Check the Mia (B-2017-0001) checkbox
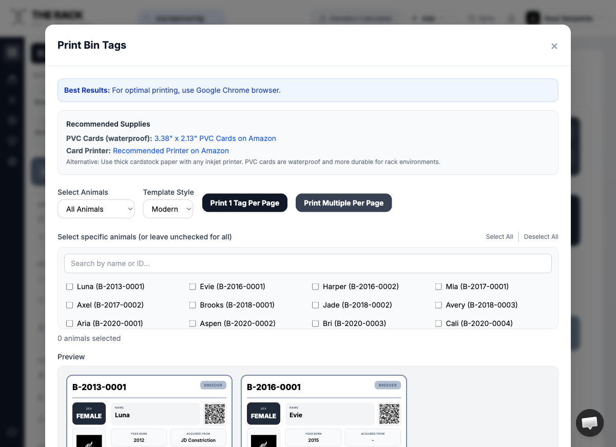The image size is (616, 447). tap(439, 287)
